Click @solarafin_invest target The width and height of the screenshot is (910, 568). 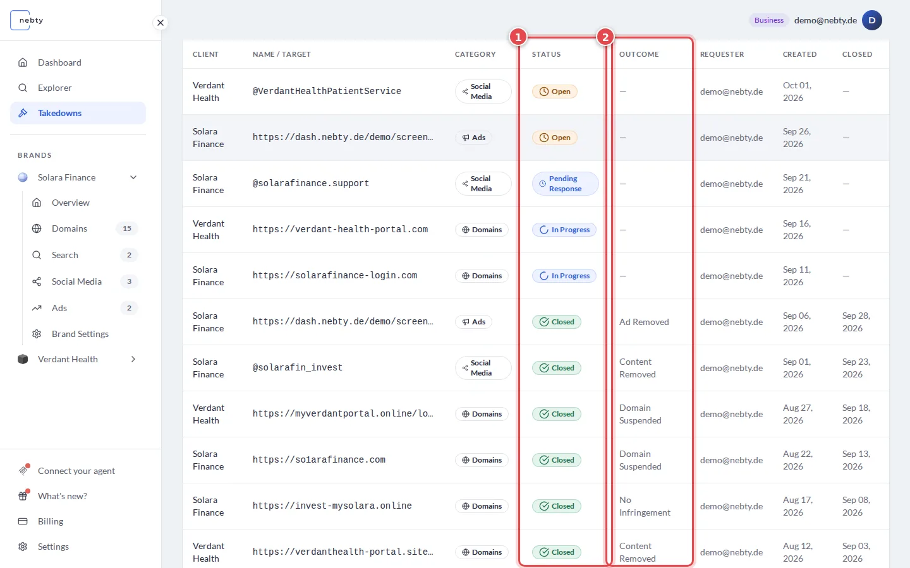(x=298, y=367)
